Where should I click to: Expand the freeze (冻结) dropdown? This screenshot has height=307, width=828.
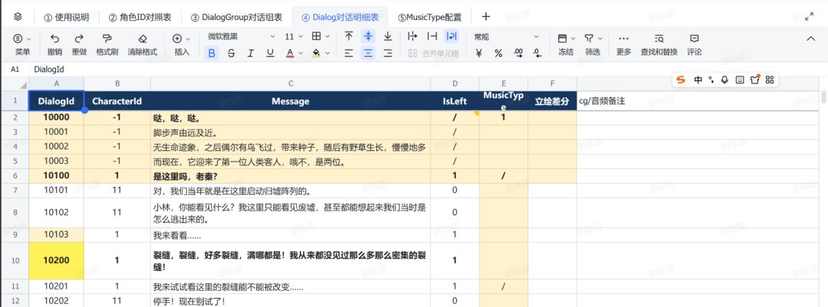pos(573,38)
